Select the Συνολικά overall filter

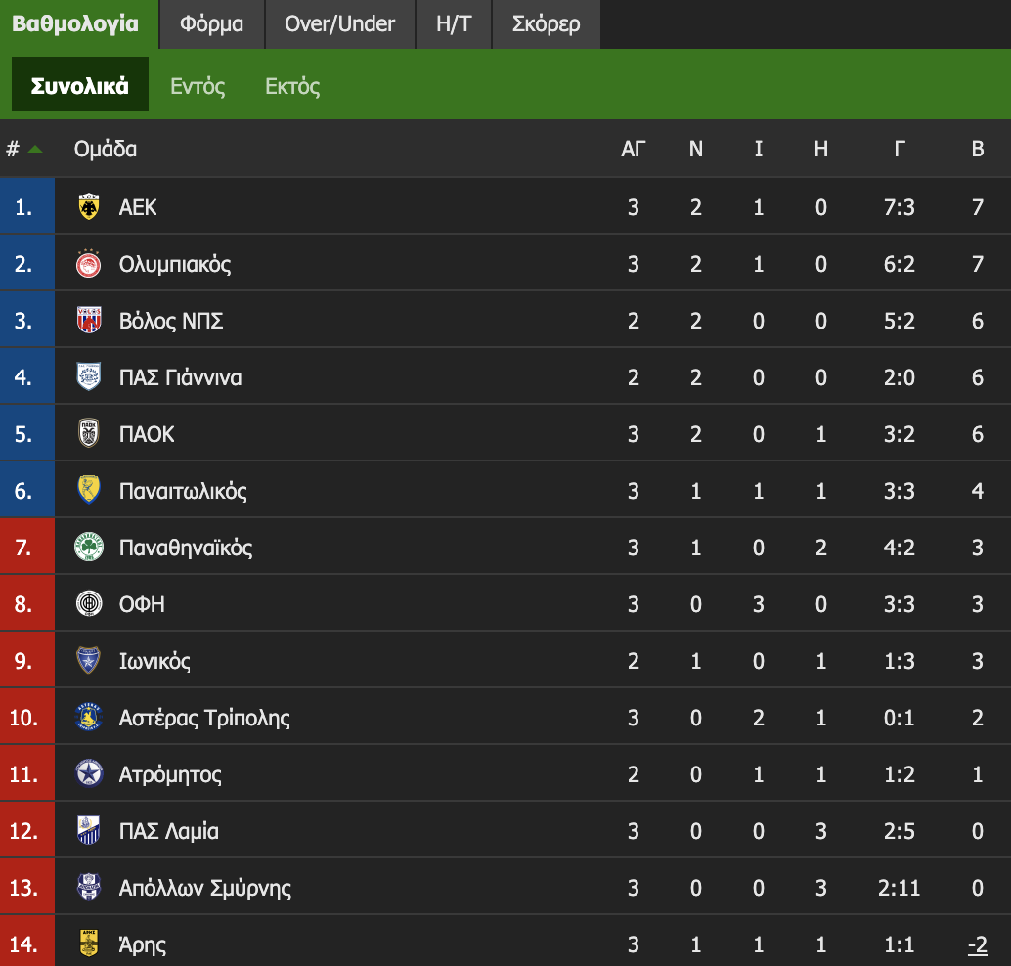coord(80,86)
